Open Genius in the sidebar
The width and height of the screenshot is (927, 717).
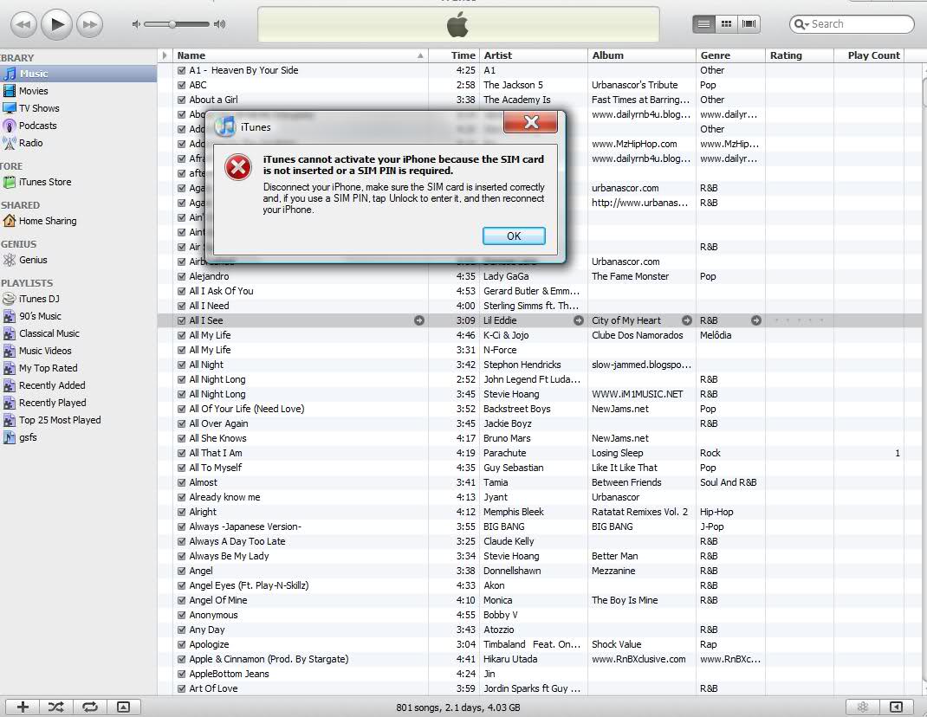tap(78, 260)
